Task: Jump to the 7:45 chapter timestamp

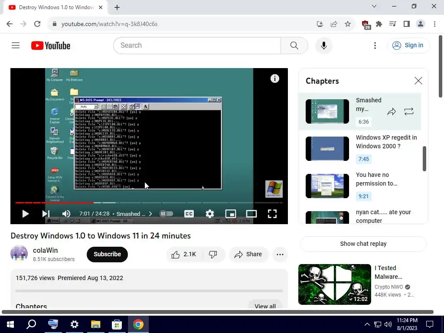Action: (x=364, y=159)
